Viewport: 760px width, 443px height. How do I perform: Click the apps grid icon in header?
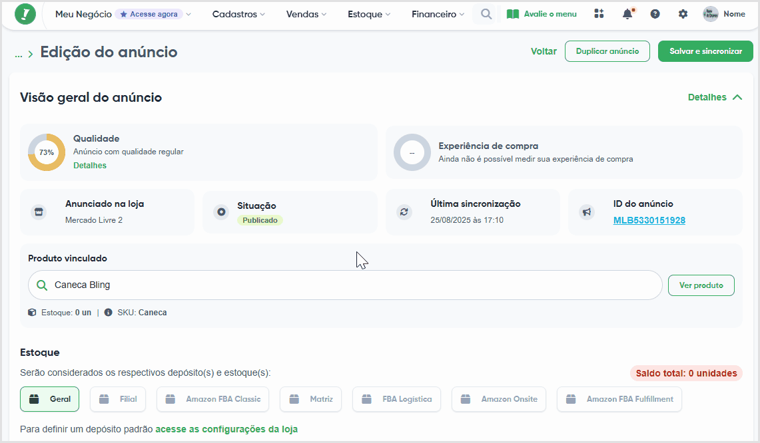tap(599, 14)
